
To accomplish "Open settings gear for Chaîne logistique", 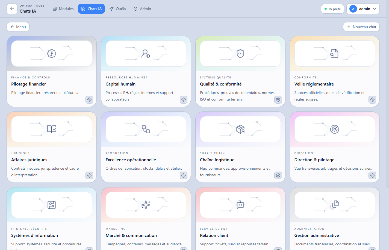I will point(278,175).
